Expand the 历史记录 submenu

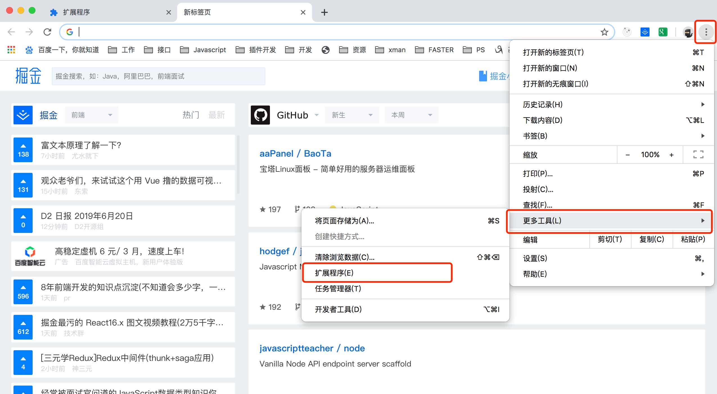coord(612,105)
